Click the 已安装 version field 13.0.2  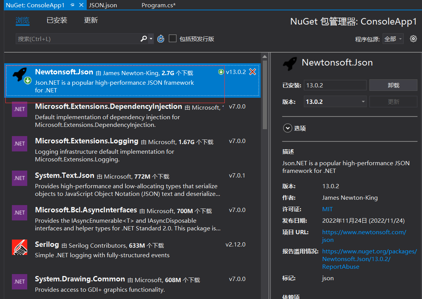pyautogui.click(x=335, y=85)
